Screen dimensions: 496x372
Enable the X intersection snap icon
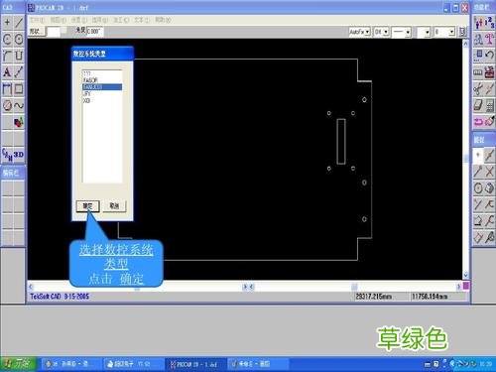[490, 172]
